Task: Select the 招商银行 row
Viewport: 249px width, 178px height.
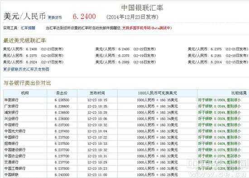Action: (126, 144)
